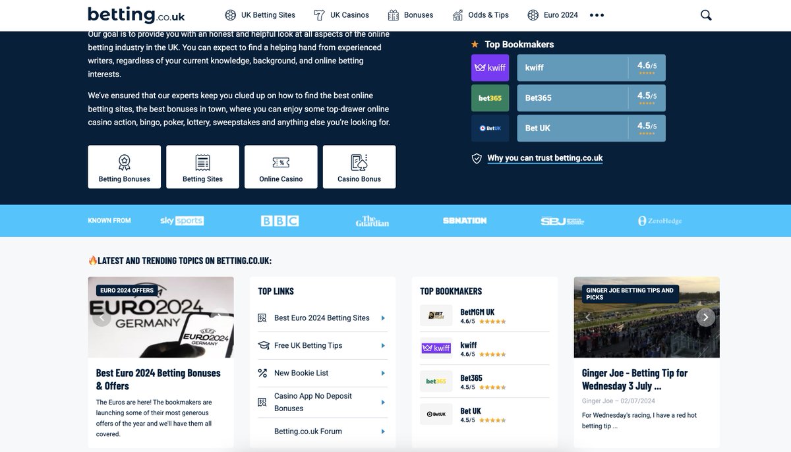Expand arrow next to Casino App No Deposit Bonuses
Image resolution: width=791 pixels, height=452 pixels.
point(383,402)
